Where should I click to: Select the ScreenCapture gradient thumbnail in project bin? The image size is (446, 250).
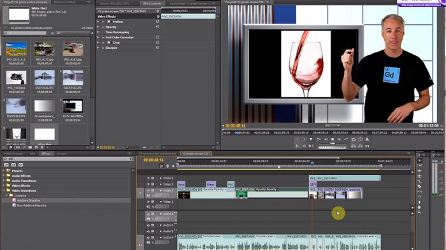(x=45, y=106)
